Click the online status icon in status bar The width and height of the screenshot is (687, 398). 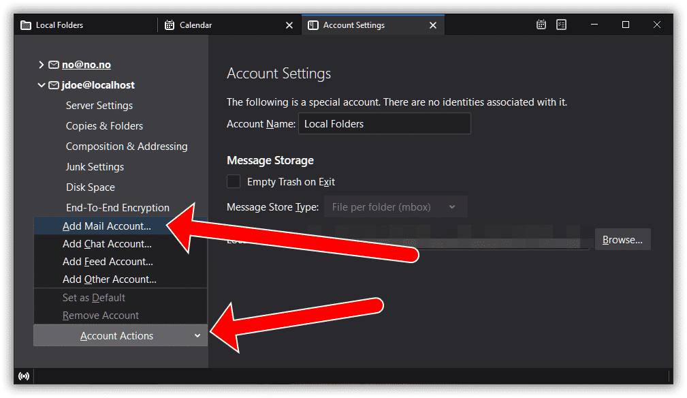point(24,376)
